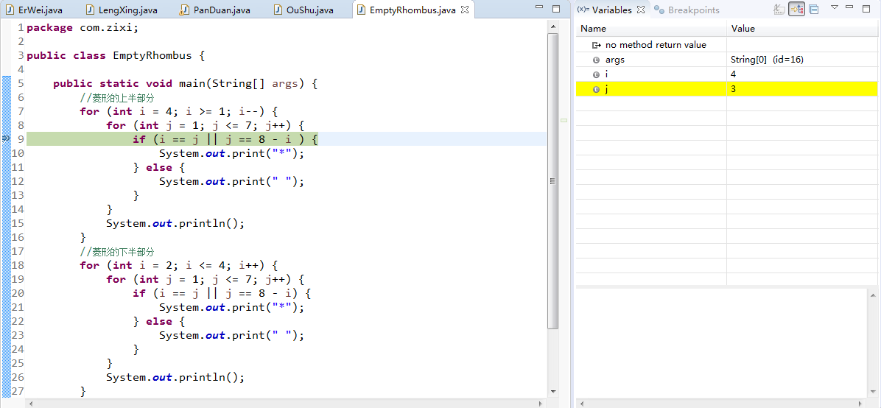Click editor vertical scrollbar up arrow
Screen dimensions: 881x408
pos(553,27)
